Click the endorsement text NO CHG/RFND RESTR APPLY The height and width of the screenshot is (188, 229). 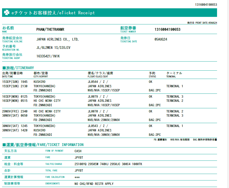(x=94, y=184)
